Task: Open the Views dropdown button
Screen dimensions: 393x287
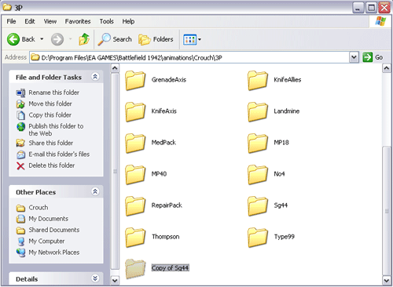Action: tap(192, 39)
